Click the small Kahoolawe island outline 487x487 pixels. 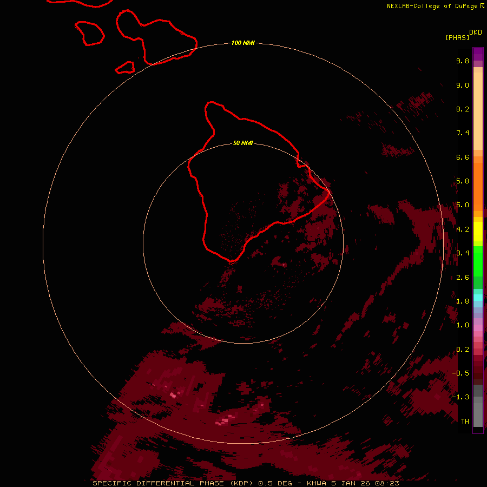125,68
